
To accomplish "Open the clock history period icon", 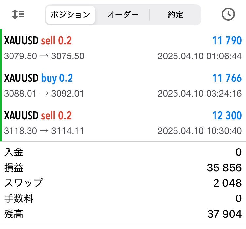I will pos(228,14).
